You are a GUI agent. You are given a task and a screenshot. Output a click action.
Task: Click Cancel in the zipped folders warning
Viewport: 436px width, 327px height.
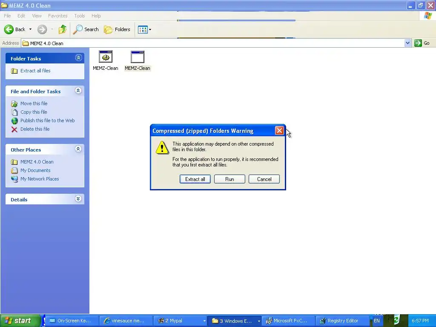(x=264, y=179)
